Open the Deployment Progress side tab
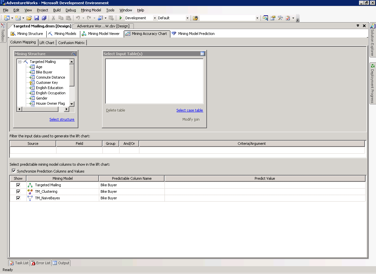 coord(372,84)
